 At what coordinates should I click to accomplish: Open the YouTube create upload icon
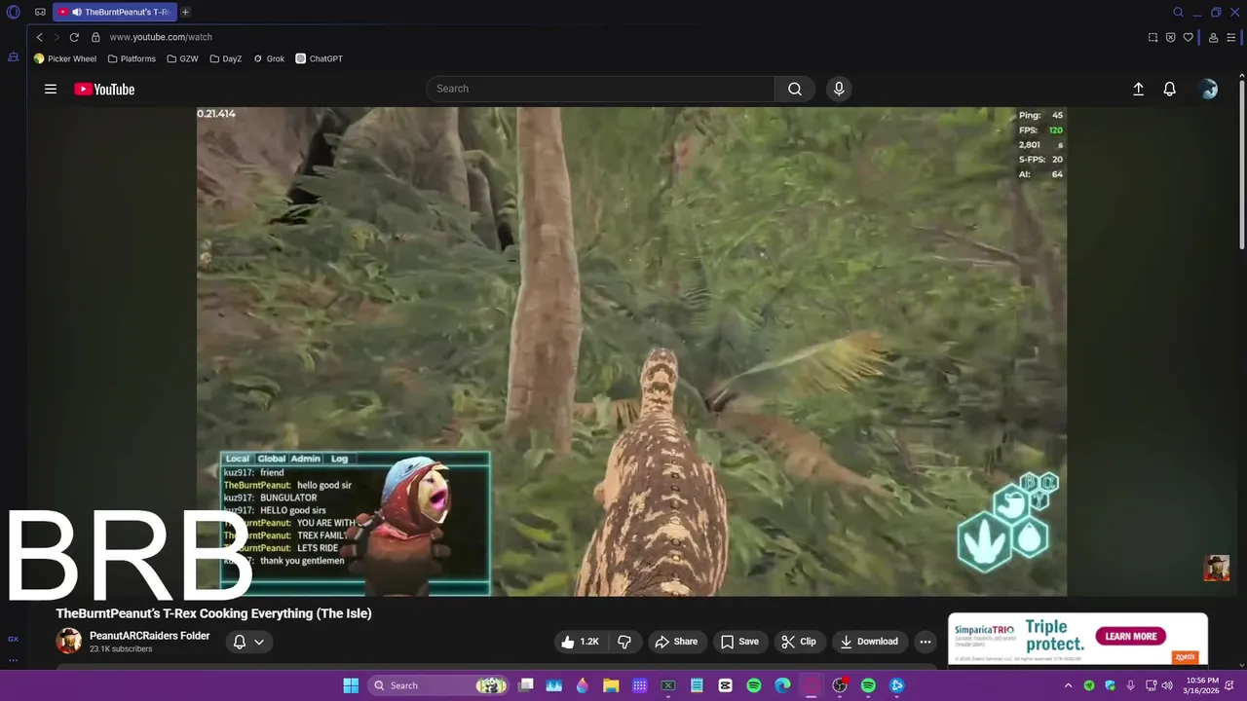(x=1138, y=89)
